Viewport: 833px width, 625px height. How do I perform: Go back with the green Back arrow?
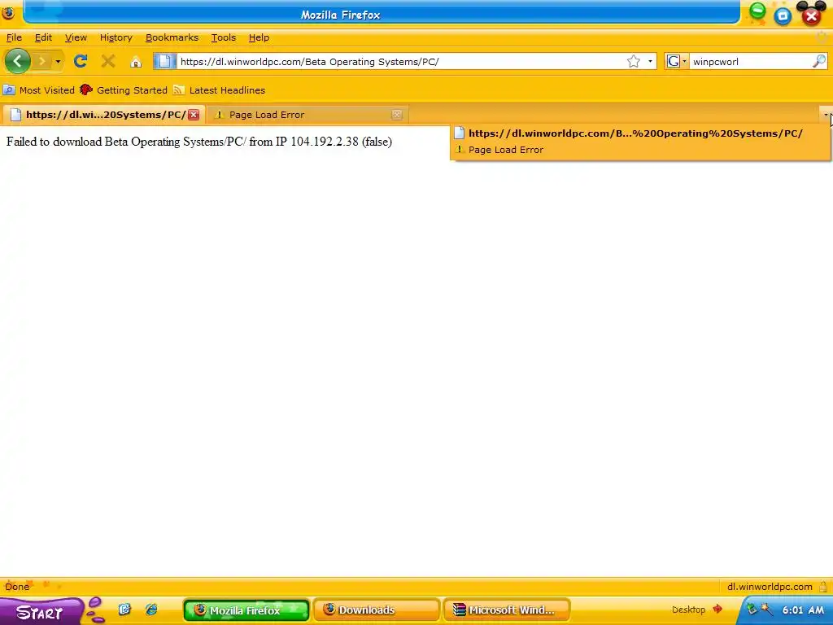point(18,61)
